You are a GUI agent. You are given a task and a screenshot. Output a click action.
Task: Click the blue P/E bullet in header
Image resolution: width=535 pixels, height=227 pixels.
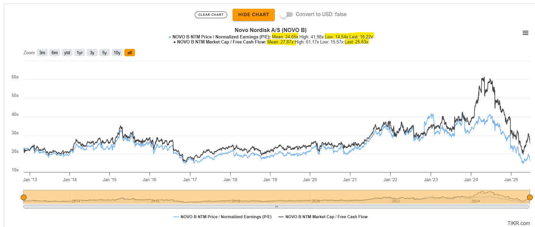(170, 37)
